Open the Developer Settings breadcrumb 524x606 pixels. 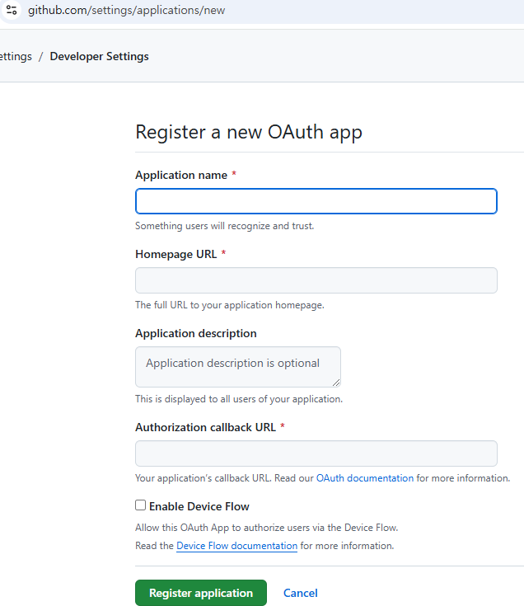99,56
